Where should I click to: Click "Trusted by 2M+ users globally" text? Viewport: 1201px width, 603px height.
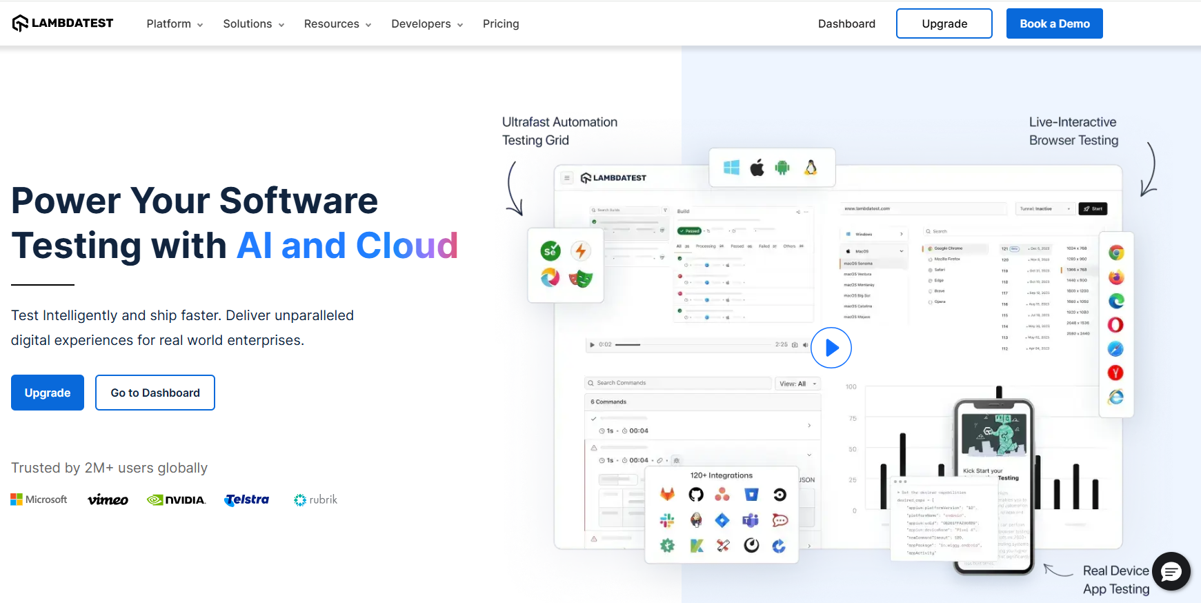(x=109, y=468)
